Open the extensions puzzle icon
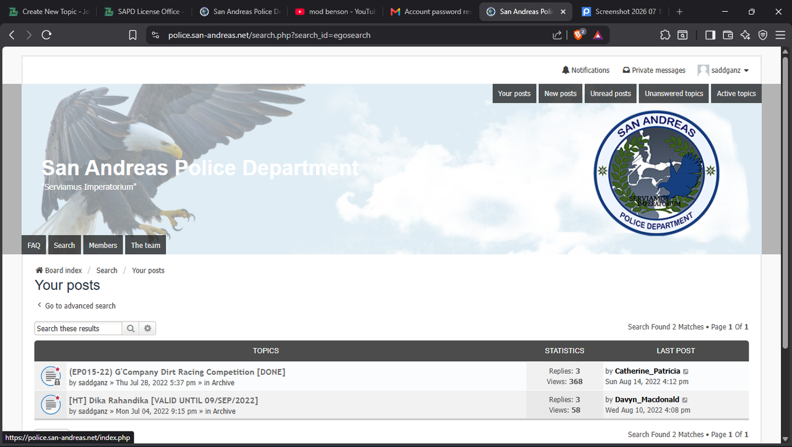This screenshot has width=792, height=447. [665, 35]
